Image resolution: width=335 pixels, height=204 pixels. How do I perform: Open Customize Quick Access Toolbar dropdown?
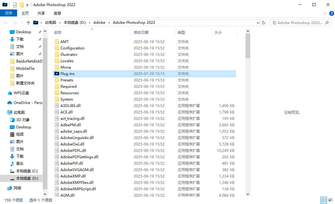point(27,5)
